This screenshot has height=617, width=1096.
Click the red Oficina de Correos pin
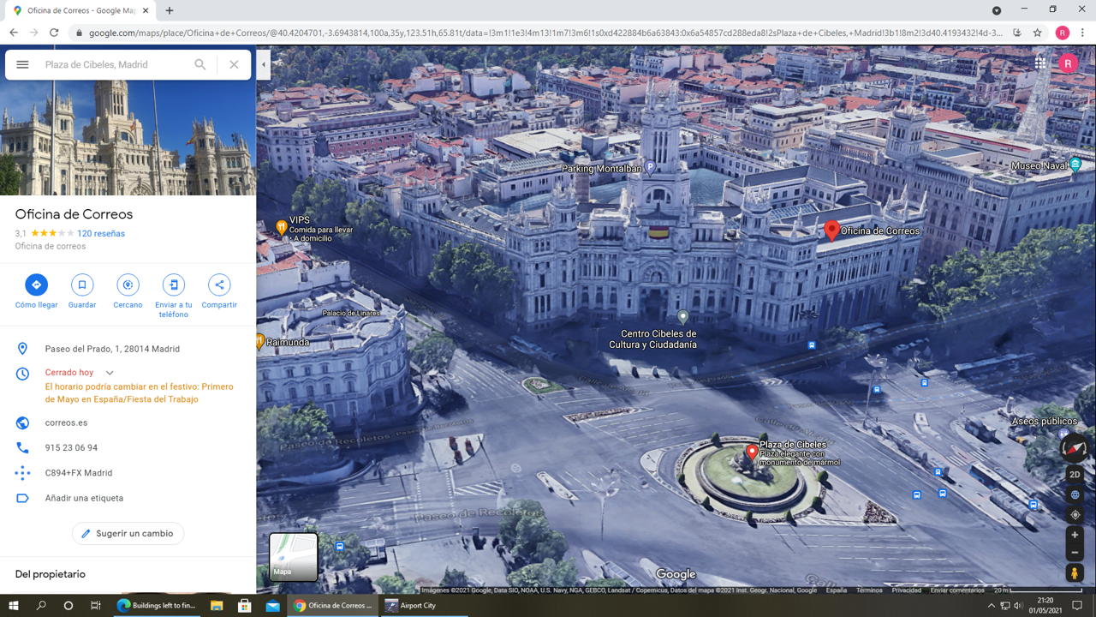pos(831,231)
